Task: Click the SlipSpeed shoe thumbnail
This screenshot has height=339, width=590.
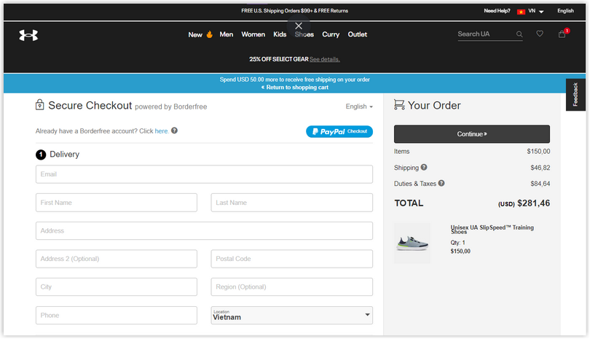Action: [x=412, y=243]
